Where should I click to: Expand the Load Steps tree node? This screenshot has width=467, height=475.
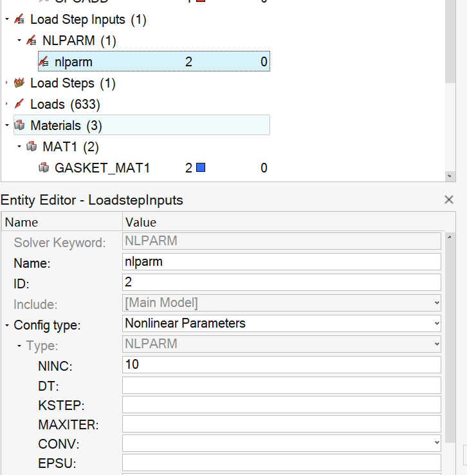pos(6,84)
